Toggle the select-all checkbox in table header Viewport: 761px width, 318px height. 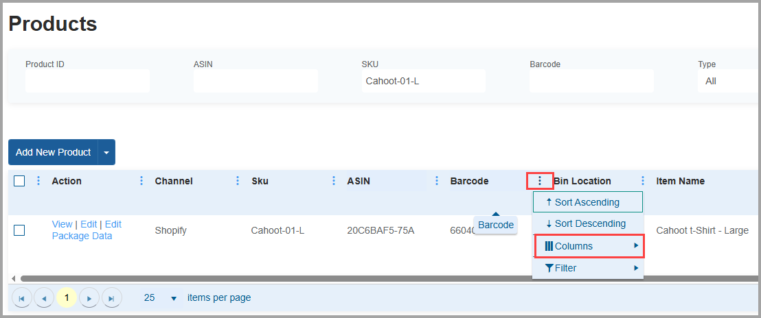(x=19, y=181)
